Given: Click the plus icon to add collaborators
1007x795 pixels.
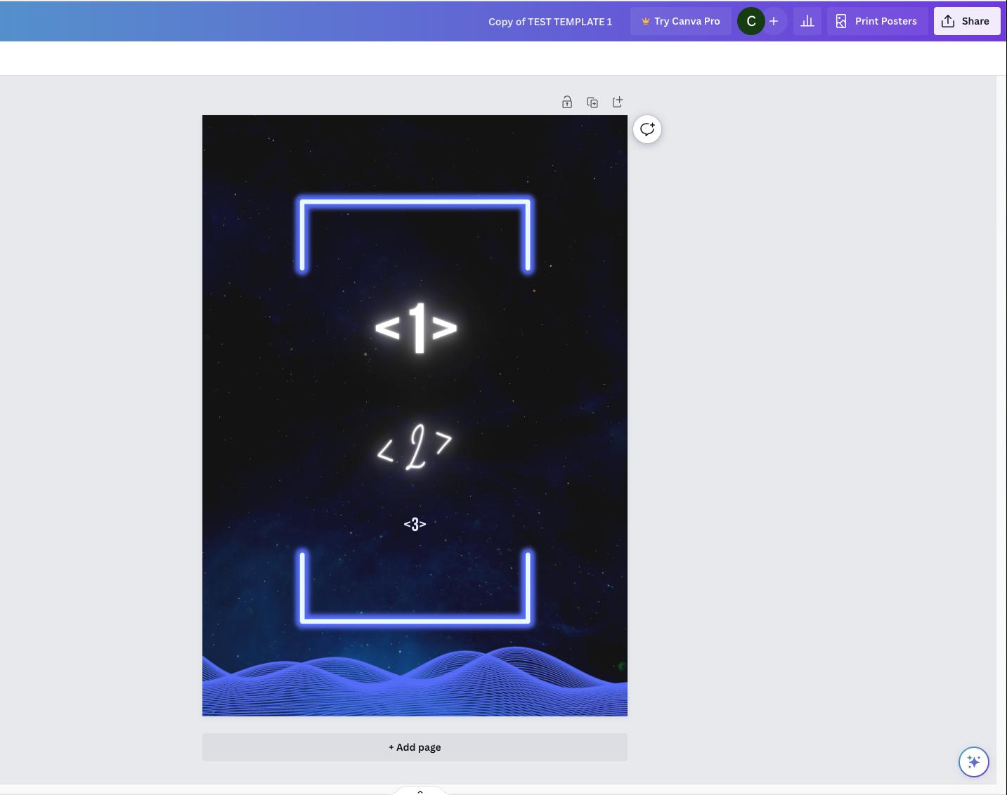Looking at the screenshot, I should click(x=774, y=21).
